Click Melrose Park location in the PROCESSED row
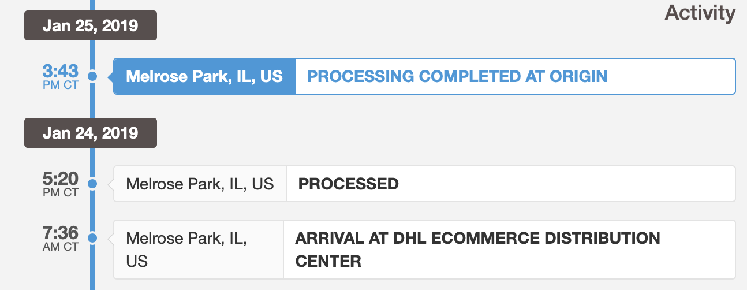The height and width of the screenshot is (290, 747). (200, 184)
